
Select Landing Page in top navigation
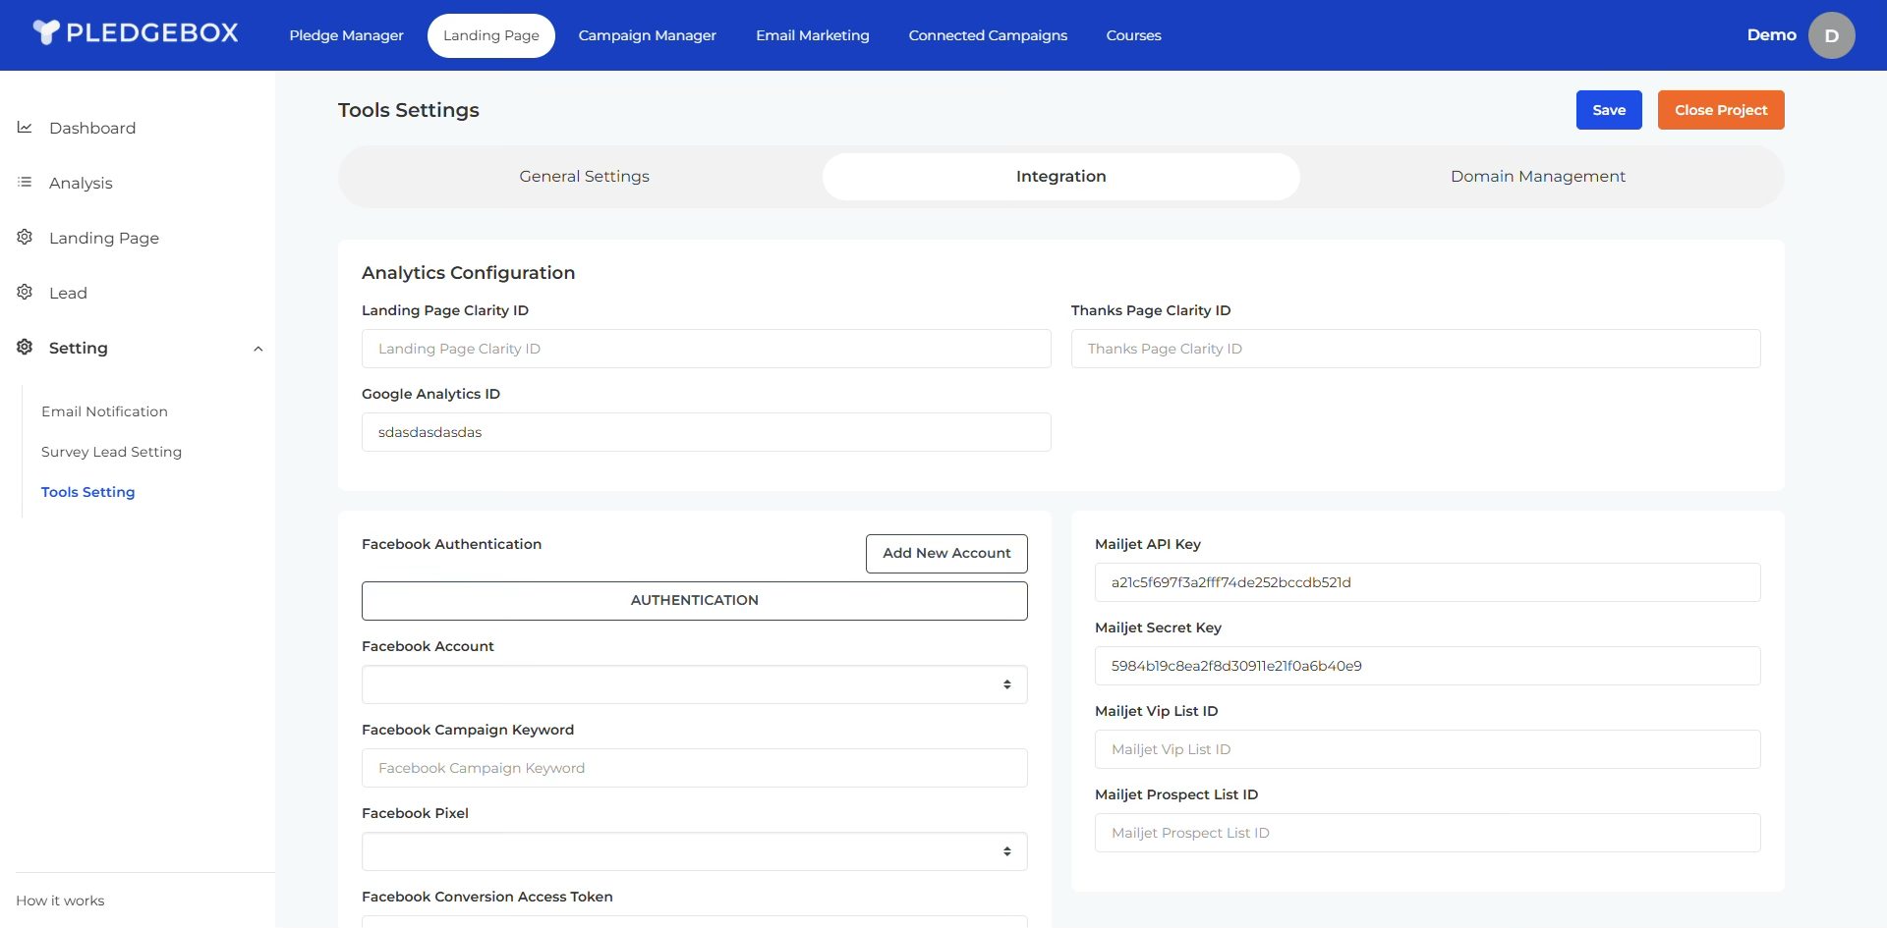coord(491,35)
